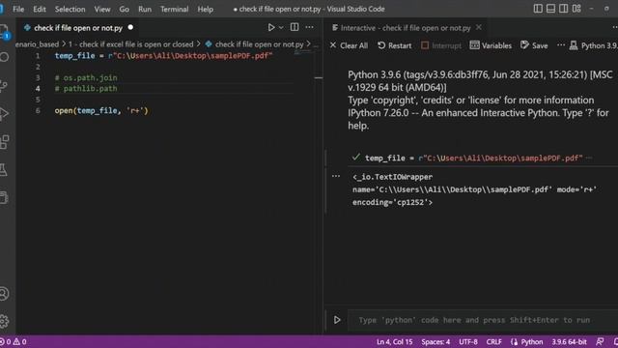
Task: Open the File menu
Action: 18,9
